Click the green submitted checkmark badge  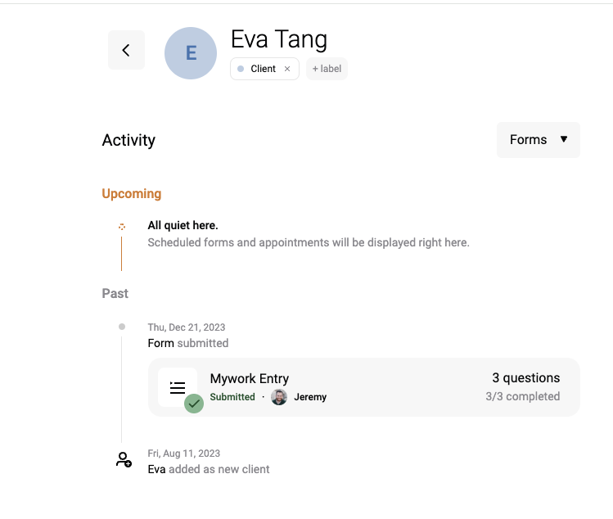[194, 404]
